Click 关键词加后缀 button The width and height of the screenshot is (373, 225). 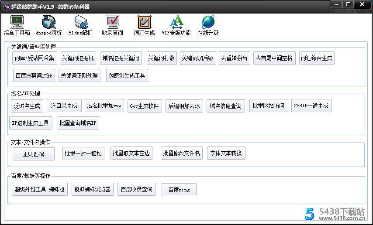coord(198,58)
